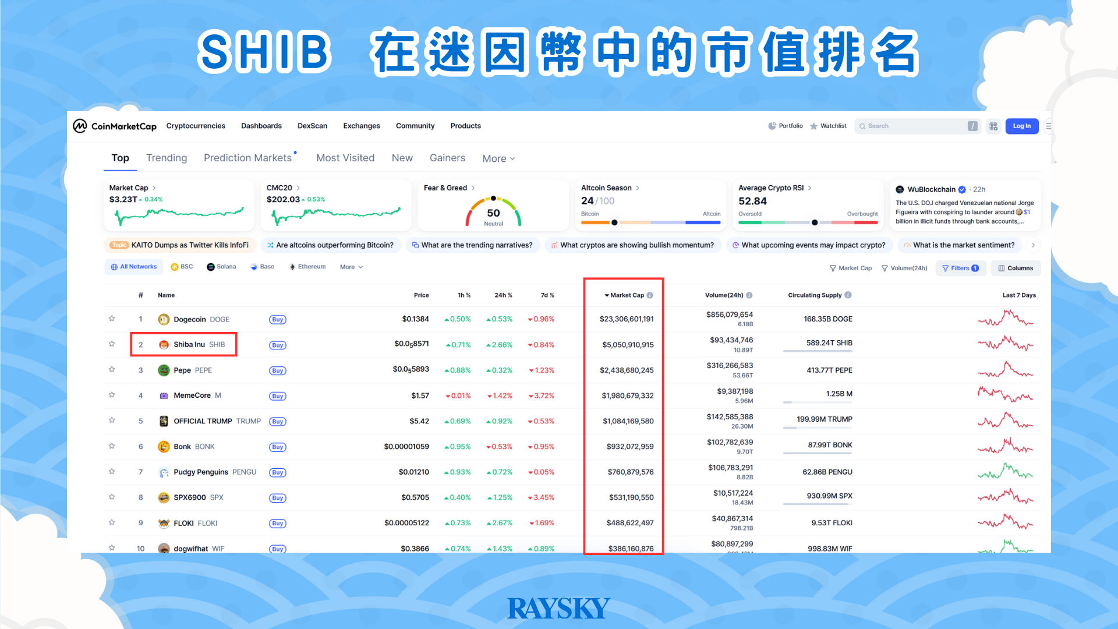
Task: Click Circulating Supply info icon
Action: coord(848,295)
